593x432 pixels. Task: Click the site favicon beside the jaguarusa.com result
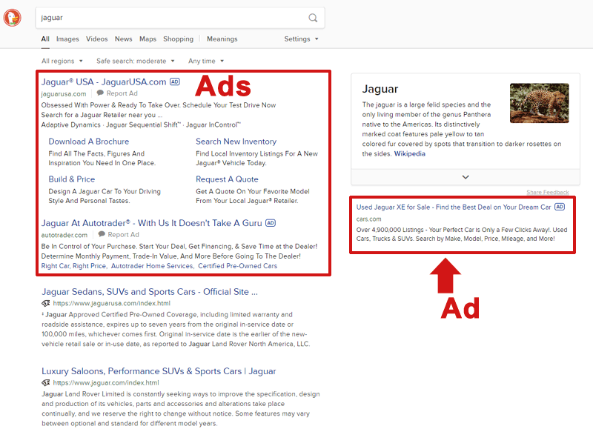coord(46,303)
